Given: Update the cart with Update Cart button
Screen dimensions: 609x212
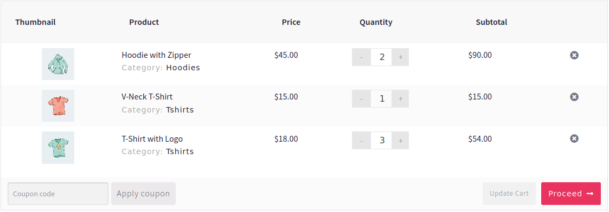Looking at the screenshot, I should (x=509, y=194).
